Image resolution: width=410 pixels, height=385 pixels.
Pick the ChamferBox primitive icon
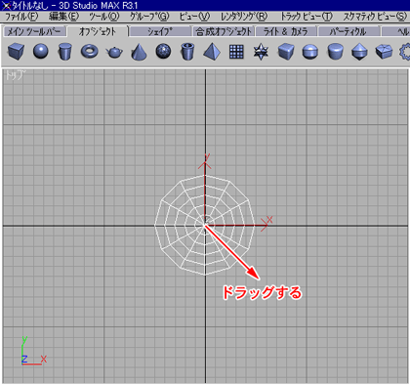[286, 52]
